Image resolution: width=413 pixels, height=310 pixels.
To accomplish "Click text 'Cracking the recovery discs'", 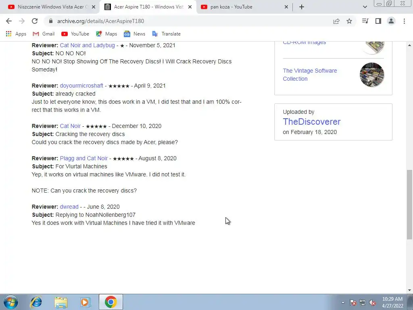I will point(90,134).
